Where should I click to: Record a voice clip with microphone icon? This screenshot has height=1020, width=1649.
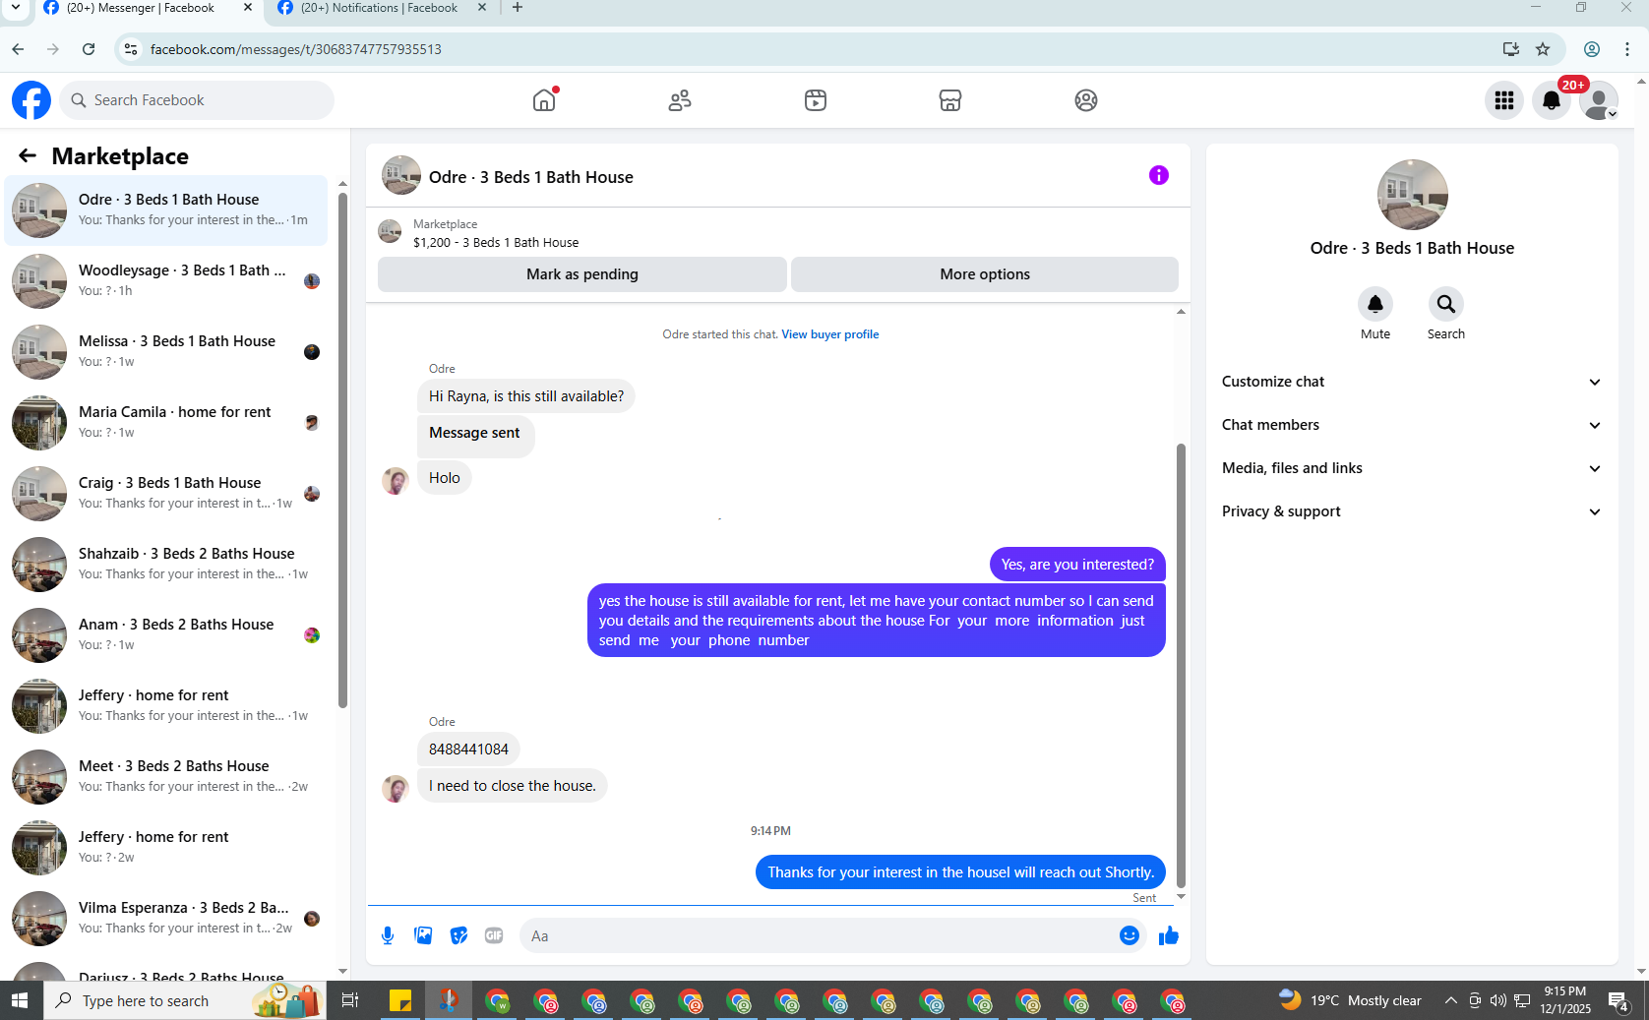388,935
